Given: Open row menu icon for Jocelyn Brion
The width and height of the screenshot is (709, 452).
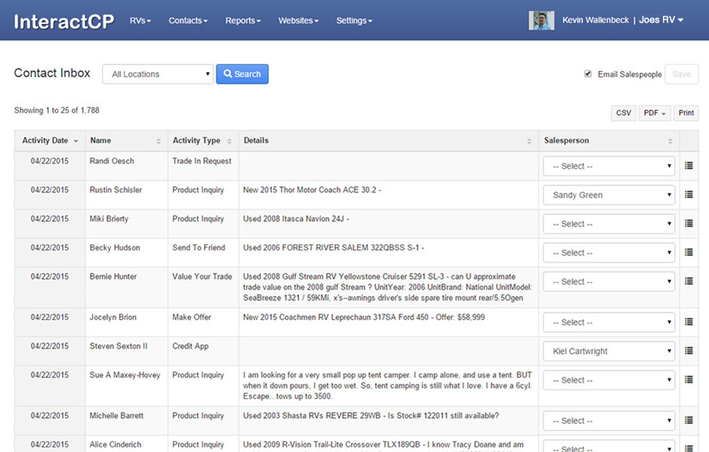Looking at the screenshot, I should pyautogui.click(x=689, y=322).
